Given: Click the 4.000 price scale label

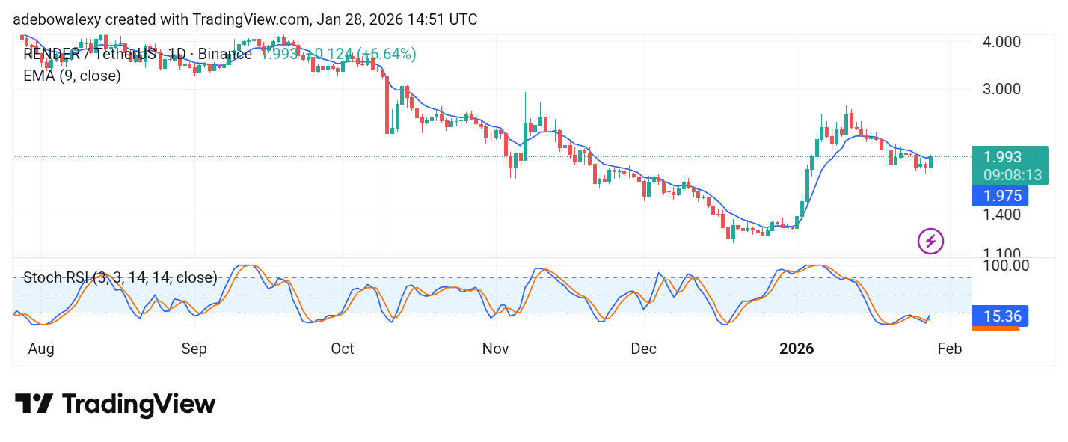Looking at the screenshot, I should point(1002,42).
